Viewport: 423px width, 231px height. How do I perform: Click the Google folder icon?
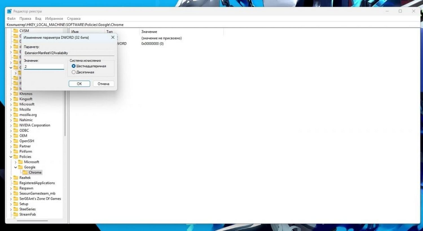coord(20,167)
